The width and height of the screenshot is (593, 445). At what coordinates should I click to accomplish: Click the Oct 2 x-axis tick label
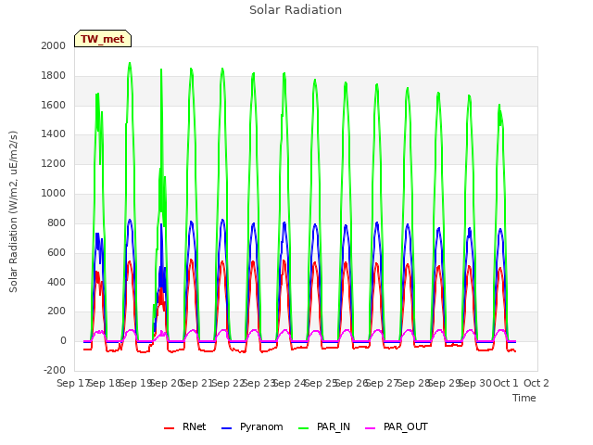(536, 383)
